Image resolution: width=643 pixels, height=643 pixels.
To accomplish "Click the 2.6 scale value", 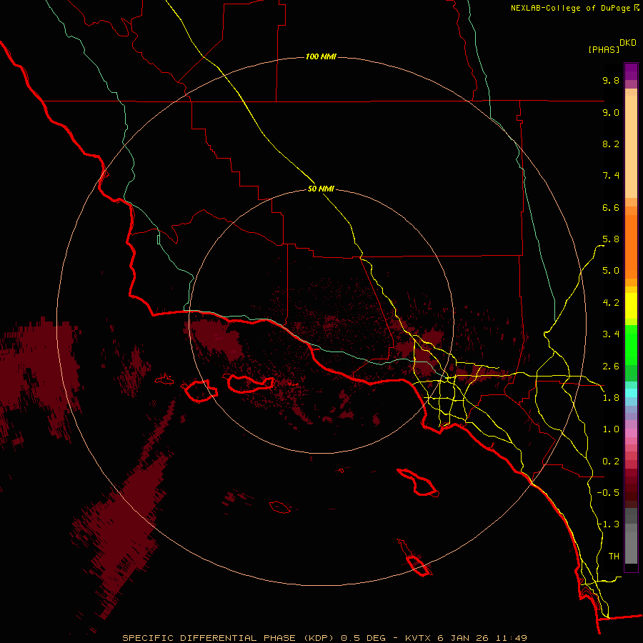I will 611,367.
